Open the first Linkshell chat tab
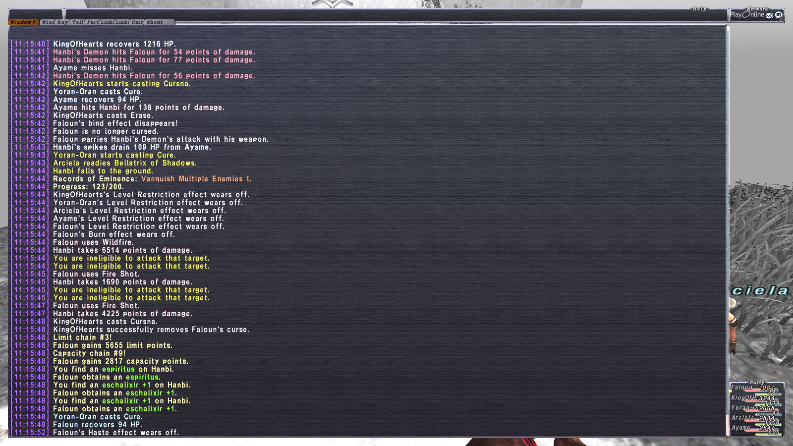The image size is (793, 446). click(x=107, y=22)
